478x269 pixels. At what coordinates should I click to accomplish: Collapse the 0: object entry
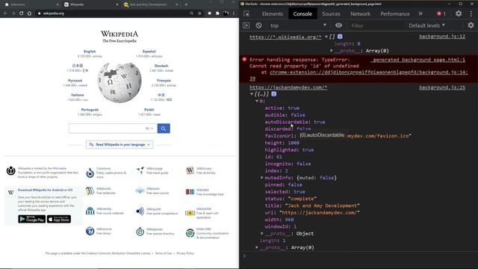(x=257, y=101)
